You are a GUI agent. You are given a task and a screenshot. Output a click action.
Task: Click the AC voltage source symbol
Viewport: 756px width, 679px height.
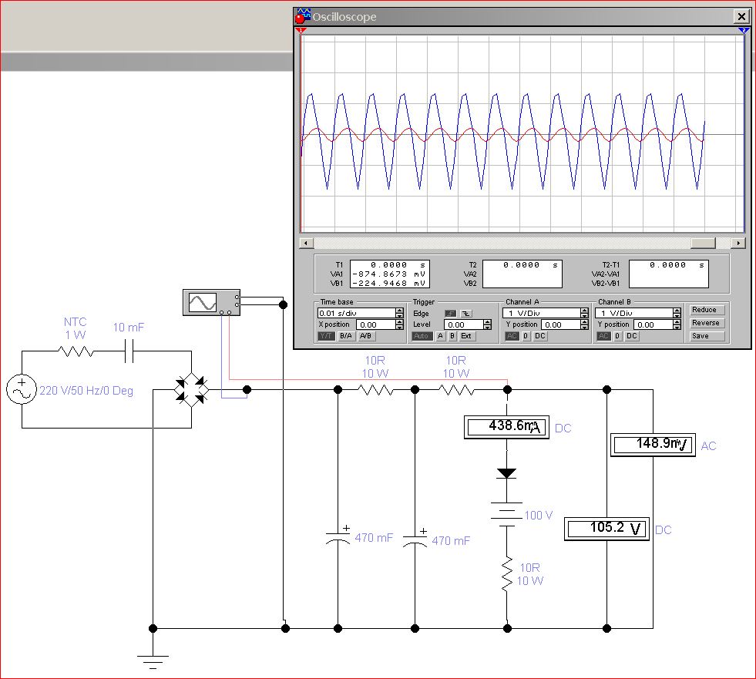[x=22, y=390]
